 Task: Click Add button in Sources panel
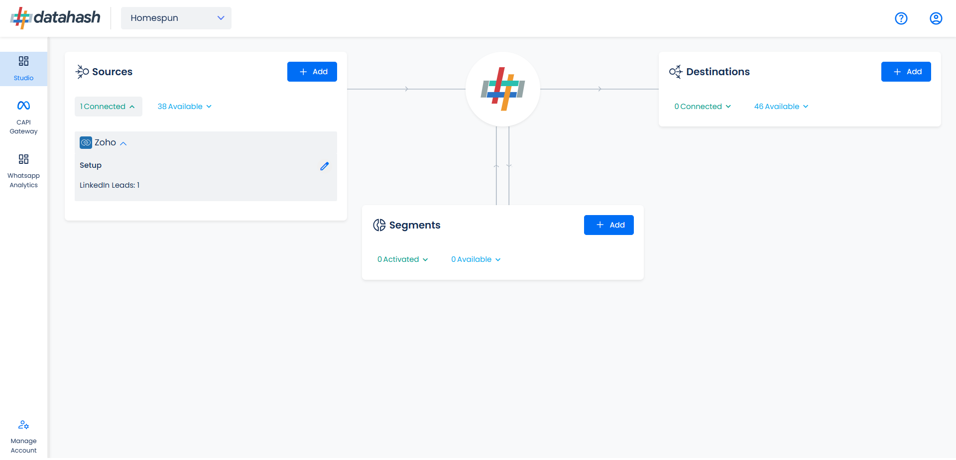pyautogui.click(x=312, y=72)
